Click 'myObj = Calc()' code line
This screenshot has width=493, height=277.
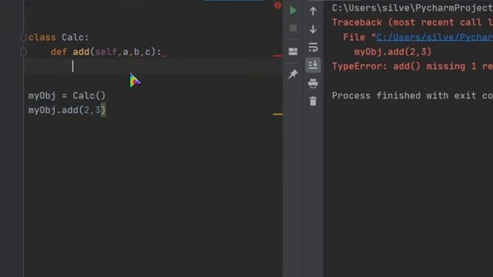coord(67,95)
